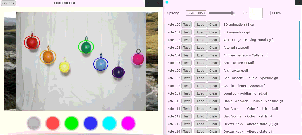Image resolution: width=302 pixels, height=135 pixels.
Task: Open the Options menu
Action: click(x=8, y=3)
